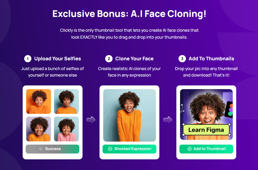
Task: Click the checkmark icon inside Shocked Expression button
Action: click(110, 149)
